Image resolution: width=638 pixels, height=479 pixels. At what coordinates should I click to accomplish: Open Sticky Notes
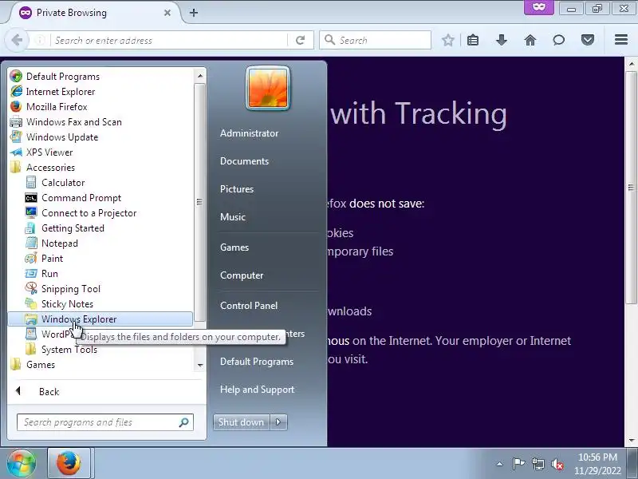(100, 304)
